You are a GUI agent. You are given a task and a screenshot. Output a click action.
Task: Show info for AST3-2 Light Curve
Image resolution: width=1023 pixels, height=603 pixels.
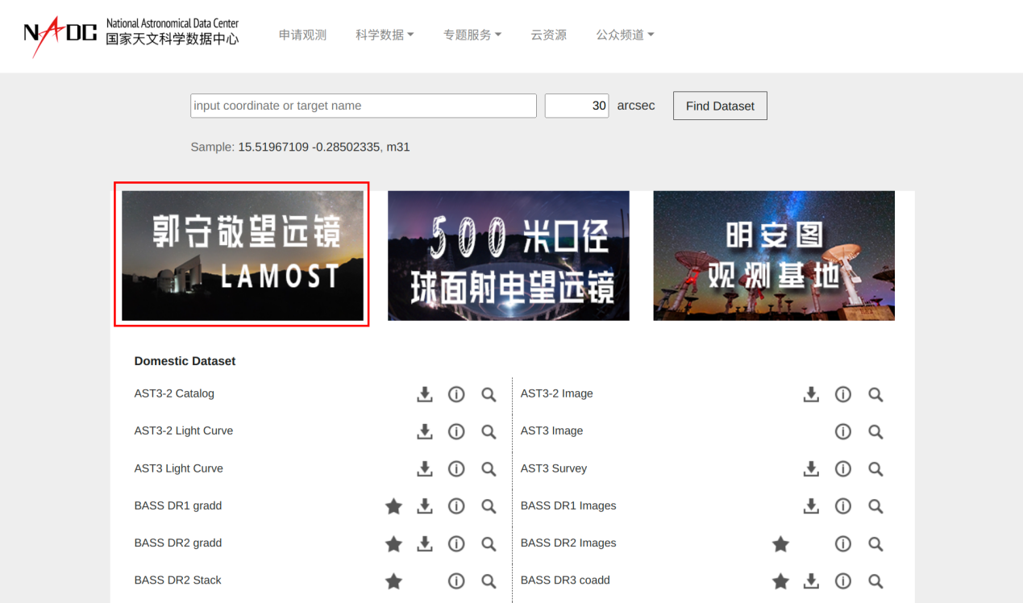pos(456,431)
